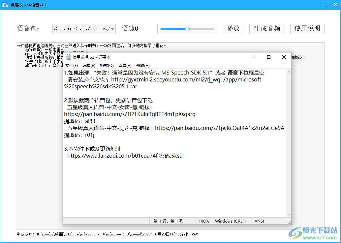Click the ANSI encoding status entry

259,221
